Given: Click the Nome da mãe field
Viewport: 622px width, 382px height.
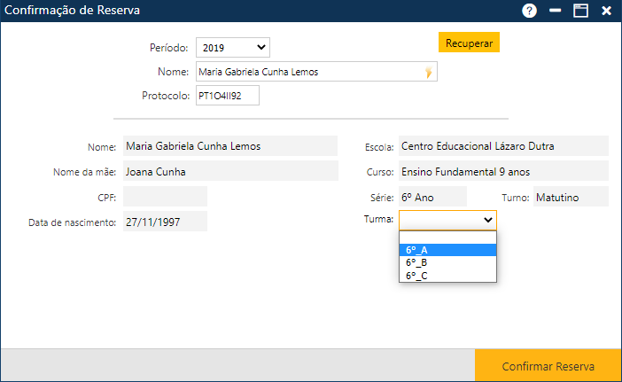Looking at the screenshot, I should coord(229,171).
